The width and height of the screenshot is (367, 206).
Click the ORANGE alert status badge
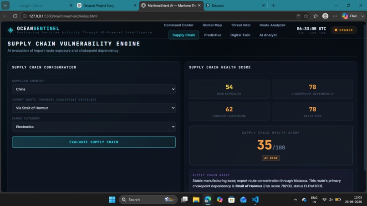[x=344, y=30]
